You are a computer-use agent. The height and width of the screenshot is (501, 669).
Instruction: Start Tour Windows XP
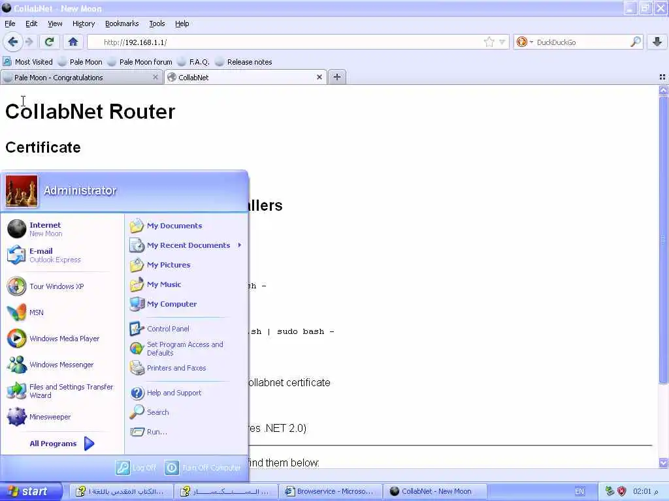click(x=62, y=286)
